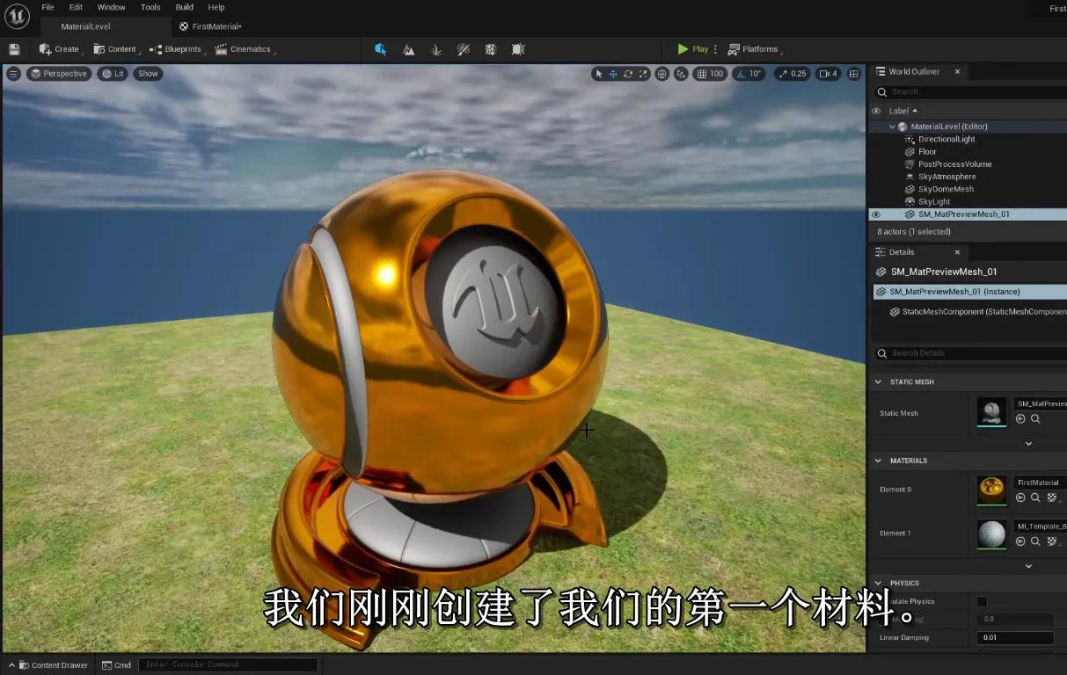This screenshot has width=1067, height=675.
Task: Click the search magnifier for Element 0 material
Action: (1035, 497)
